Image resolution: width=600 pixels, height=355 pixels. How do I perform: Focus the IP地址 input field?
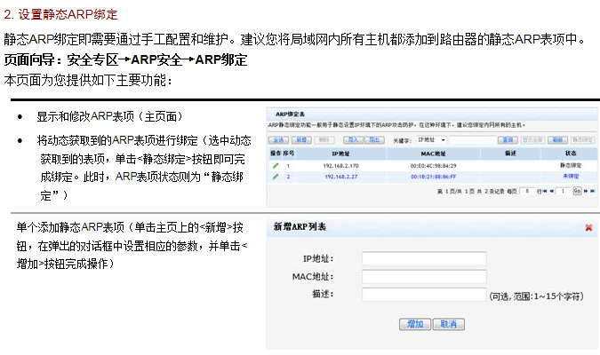424,258
